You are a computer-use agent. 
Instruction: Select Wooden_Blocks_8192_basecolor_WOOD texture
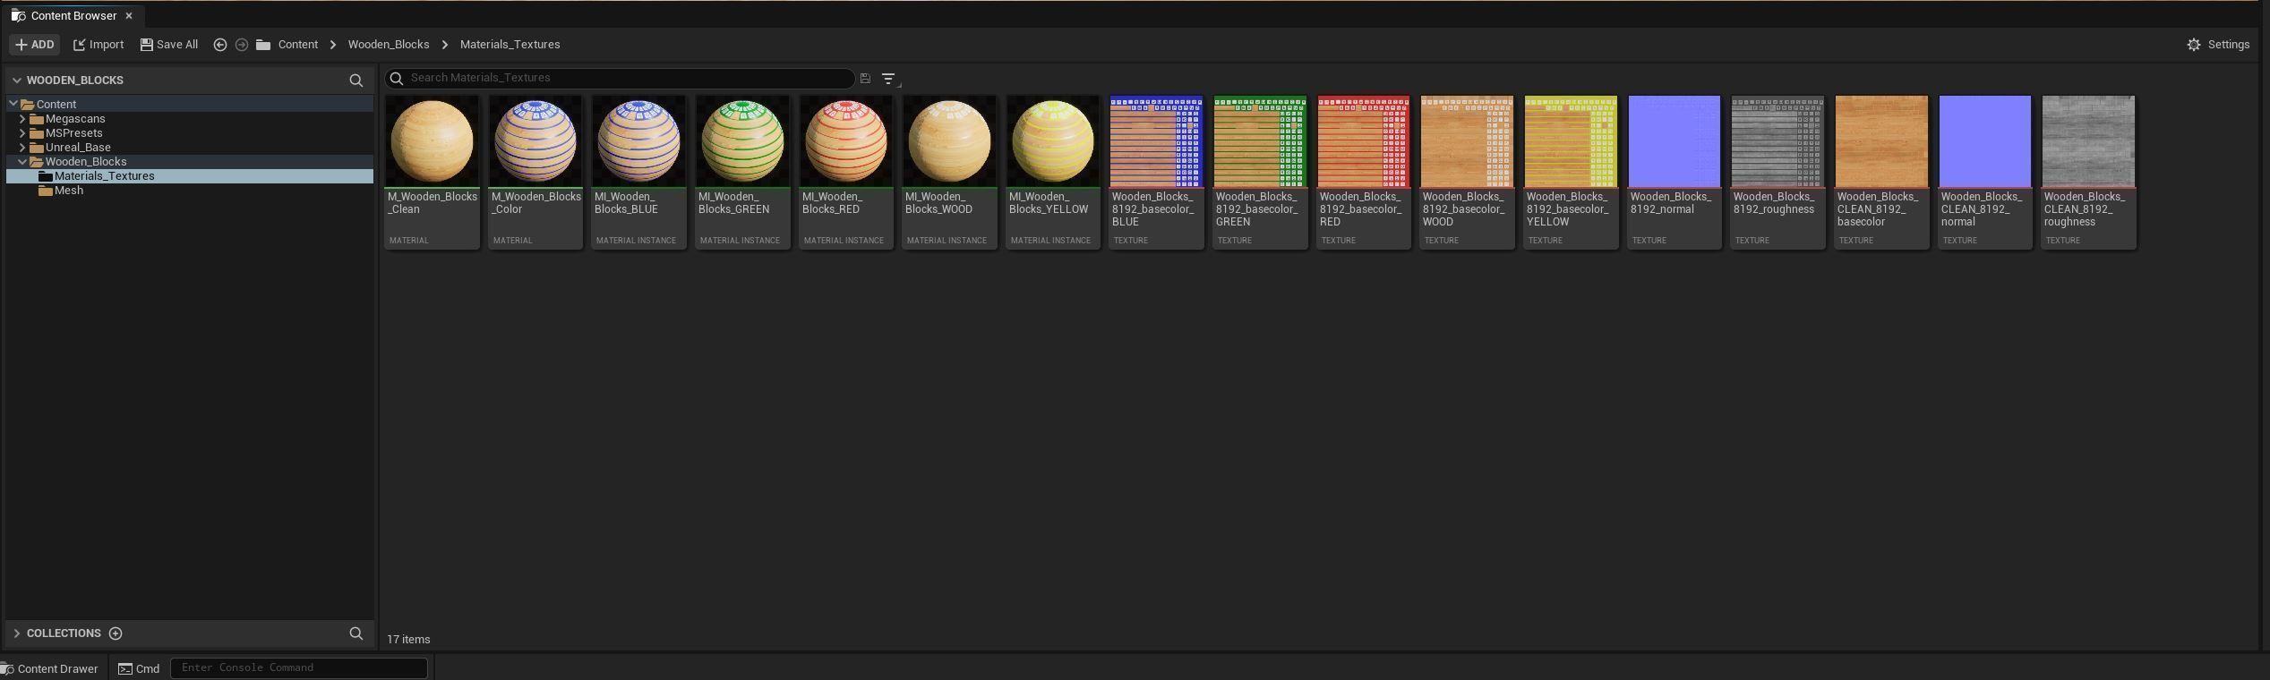coord(1468,172)
